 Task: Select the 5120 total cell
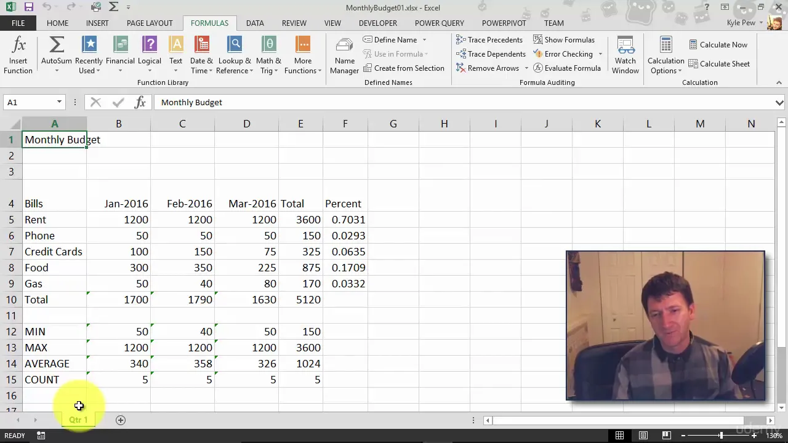coord(300,300)
